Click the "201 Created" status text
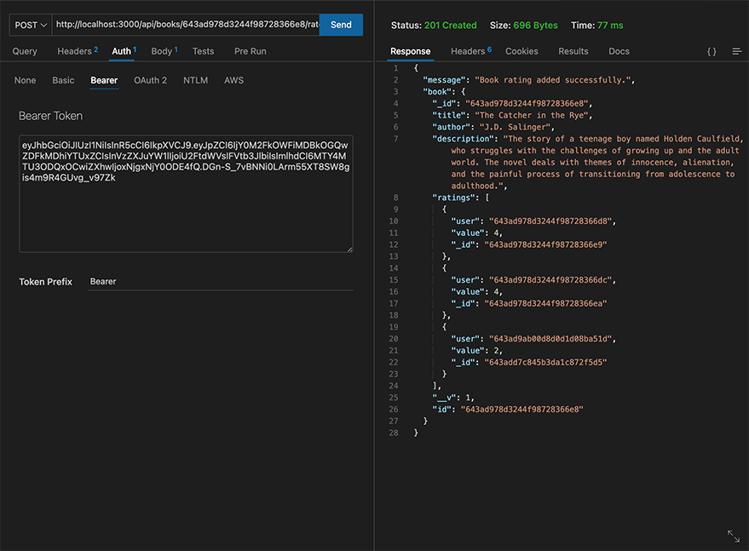749x551 pixels. (x=451, y=26)
